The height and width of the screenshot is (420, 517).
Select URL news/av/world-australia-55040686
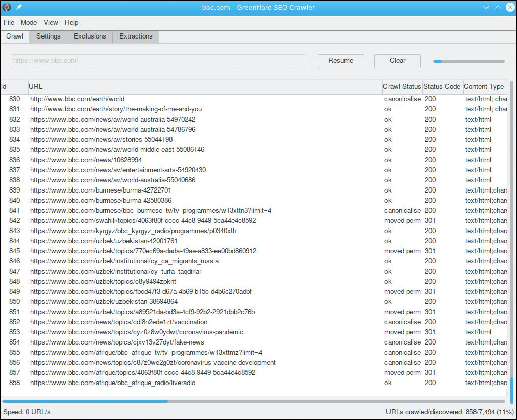[113, 180]
